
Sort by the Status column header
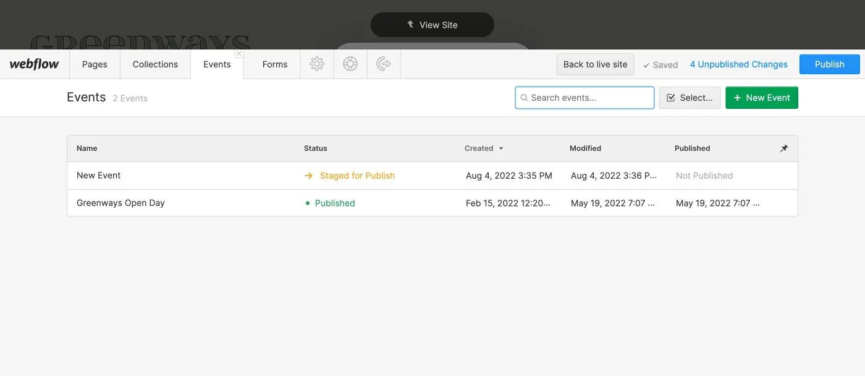point(316,148)
